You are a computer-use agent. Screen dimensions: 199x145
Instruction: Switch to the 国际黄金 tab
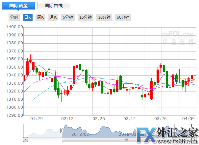[x=19, y=6]
